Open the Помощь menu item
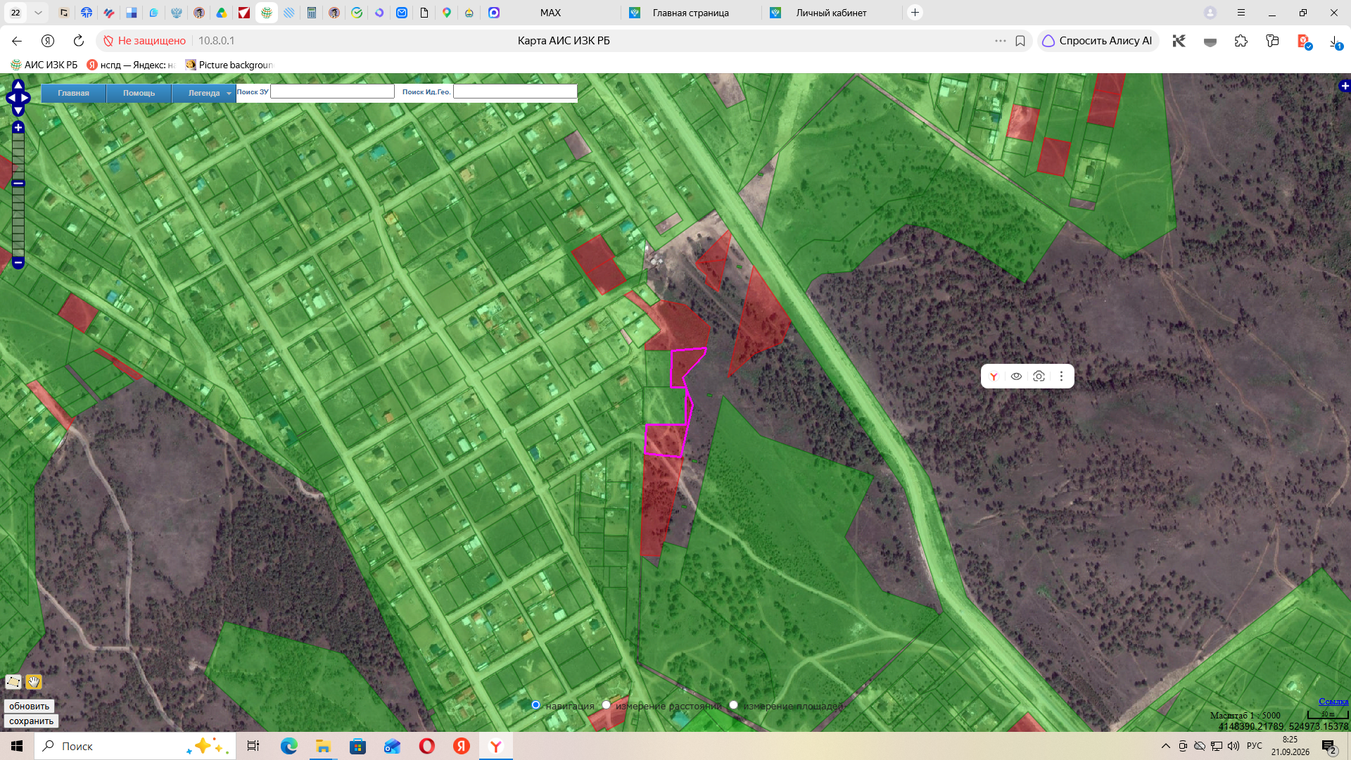This screenshot has height=760, width=1351. (139, 93)
